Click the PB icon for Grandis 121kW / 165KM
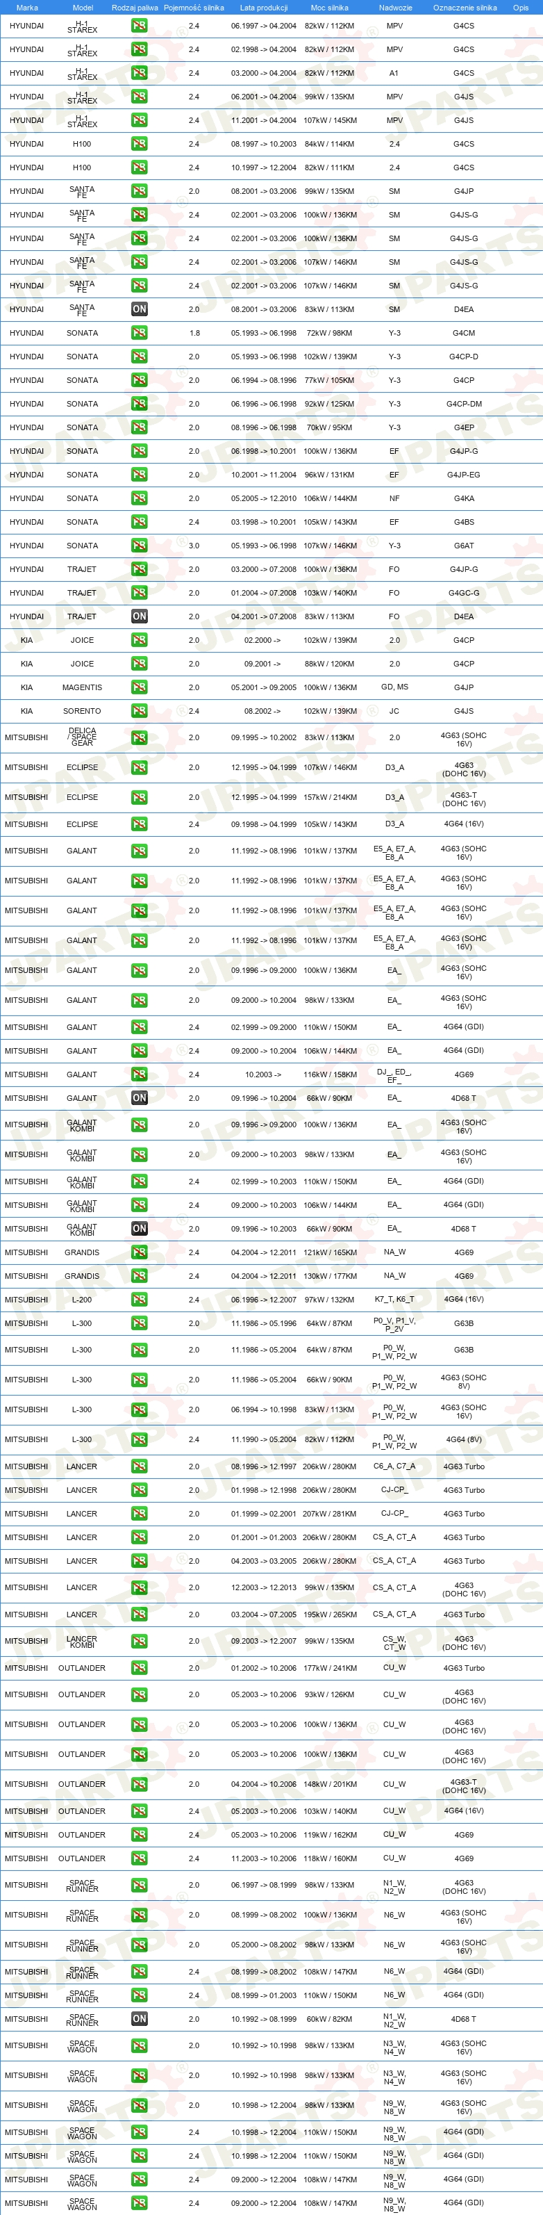 [139, 1253]
